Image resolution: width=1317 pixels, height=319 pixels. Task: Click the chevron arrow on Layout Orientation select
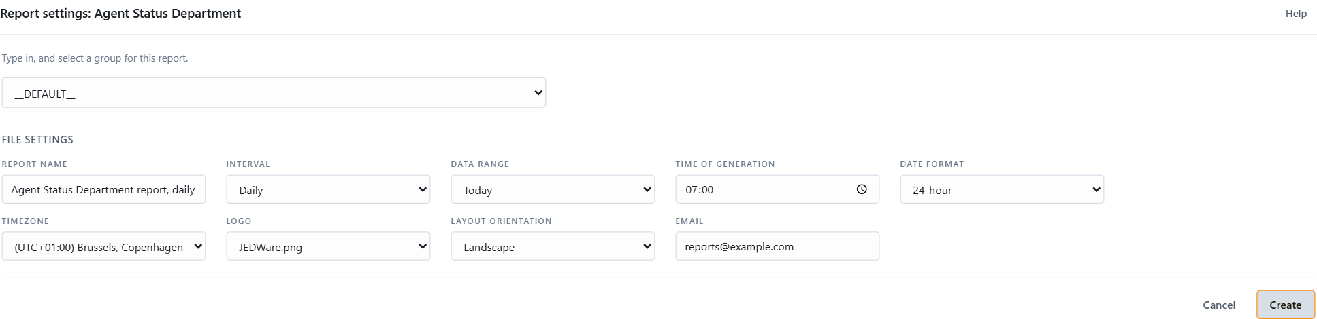click(x=647, y=246)
